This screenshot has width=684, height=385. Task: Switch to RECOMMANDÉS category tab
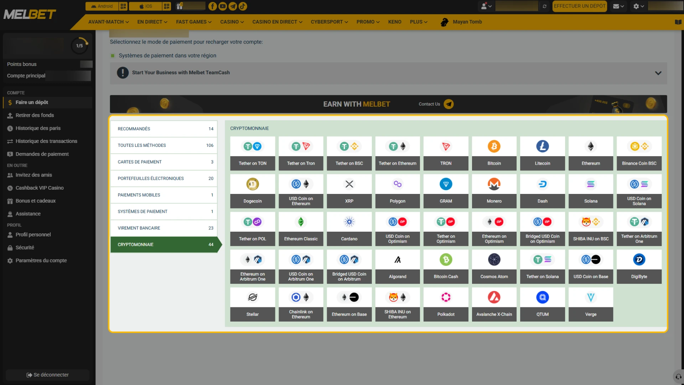(164, 129)
